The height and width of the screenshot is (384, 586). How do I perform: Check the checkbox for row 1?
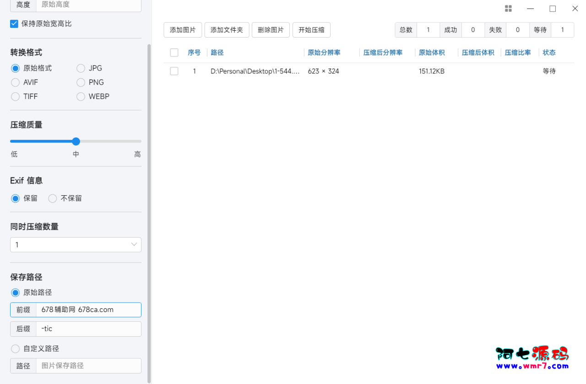click(x=174, y=71)
